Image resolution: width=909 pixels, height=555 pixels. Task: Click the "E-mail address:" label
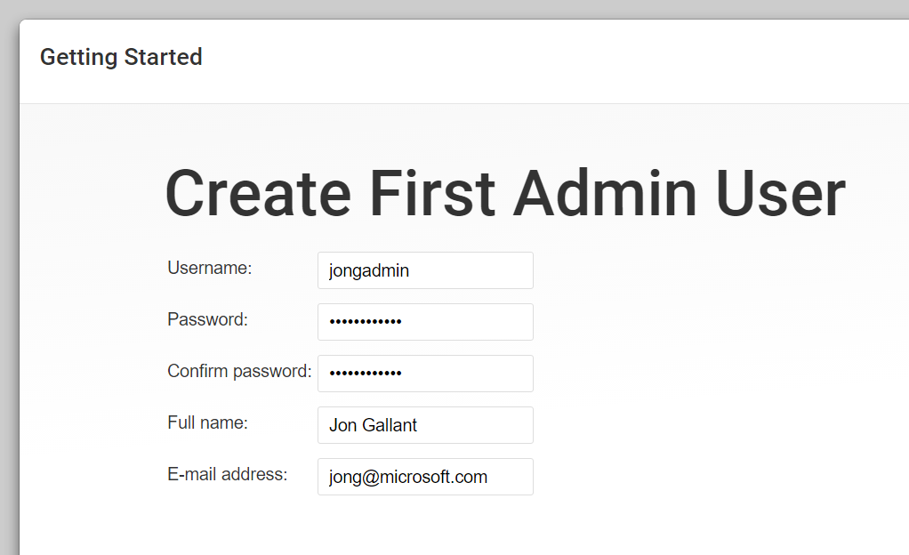click(x=228, y=474)
